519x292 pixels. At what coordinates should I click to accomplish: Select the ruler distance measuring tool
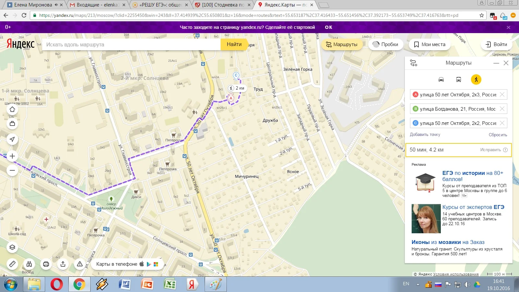click(x=12, y=264)
